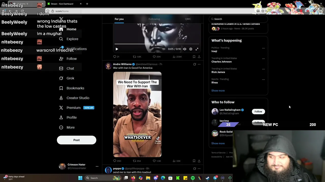Open more options for Rick James trend
The image size is (325, 182).
click(x=263, y=69)
